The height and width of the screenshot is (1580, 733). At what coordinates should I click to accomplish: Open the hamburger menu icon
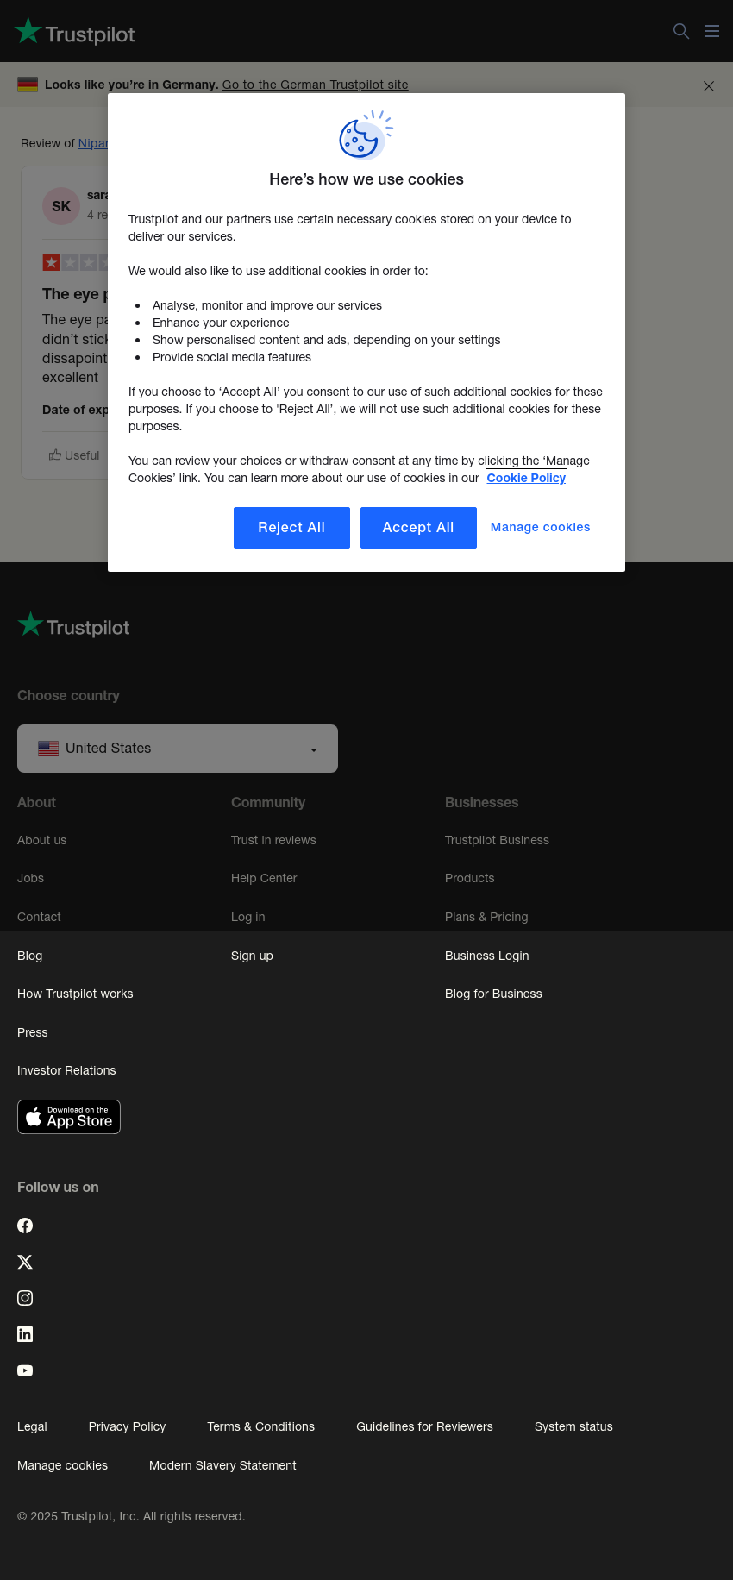pos(712,31)
